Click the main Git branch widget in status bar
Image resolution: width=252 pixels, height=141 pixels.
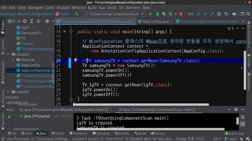[x=231, y=139]
